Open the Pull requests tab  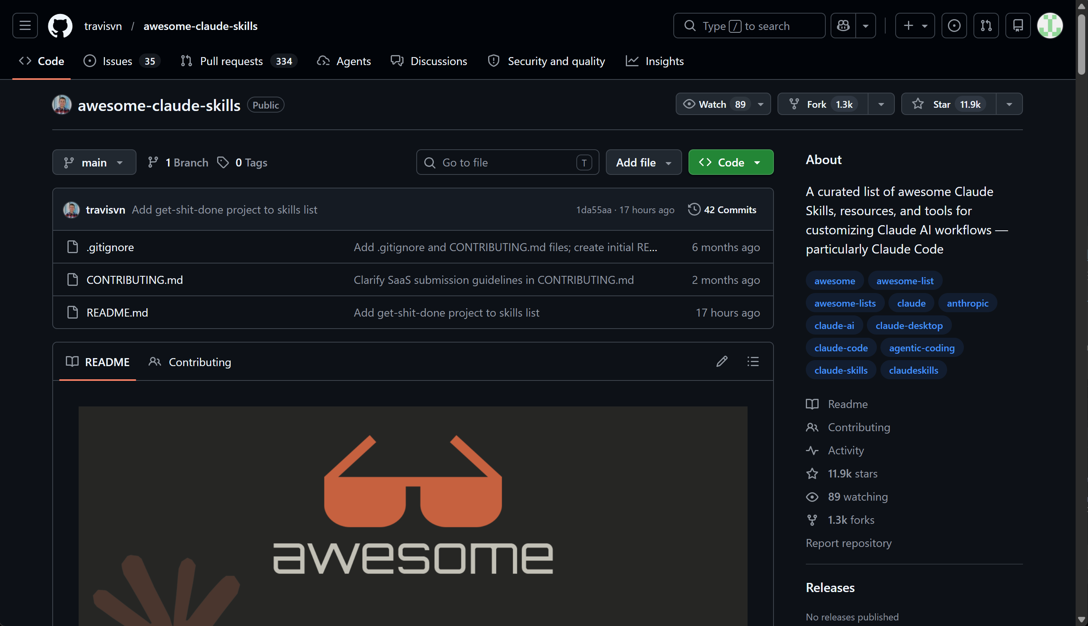239,61
